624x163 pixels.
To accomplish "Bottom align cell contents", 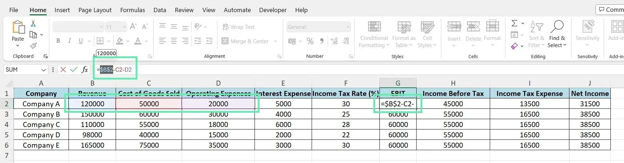I will pos(185,27).
